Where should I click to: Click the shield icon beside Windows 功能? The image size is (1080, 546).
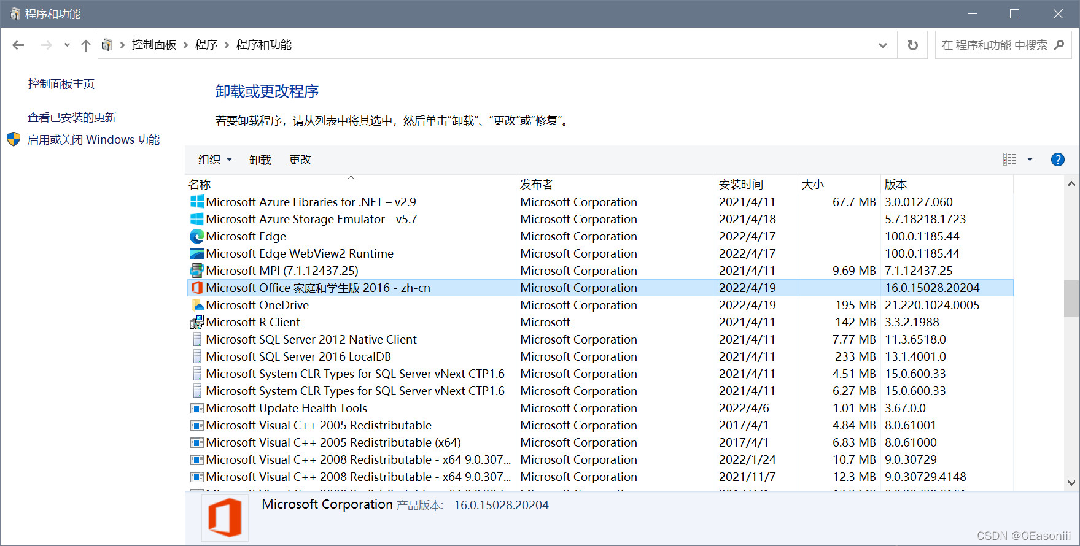(x=14, y=139)
